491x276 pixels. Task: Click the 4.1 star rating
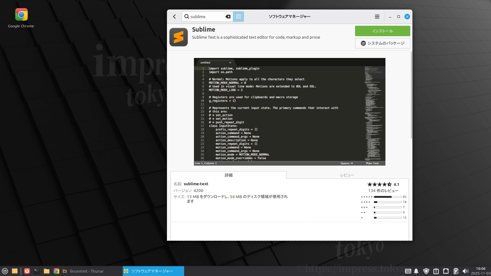383,184
